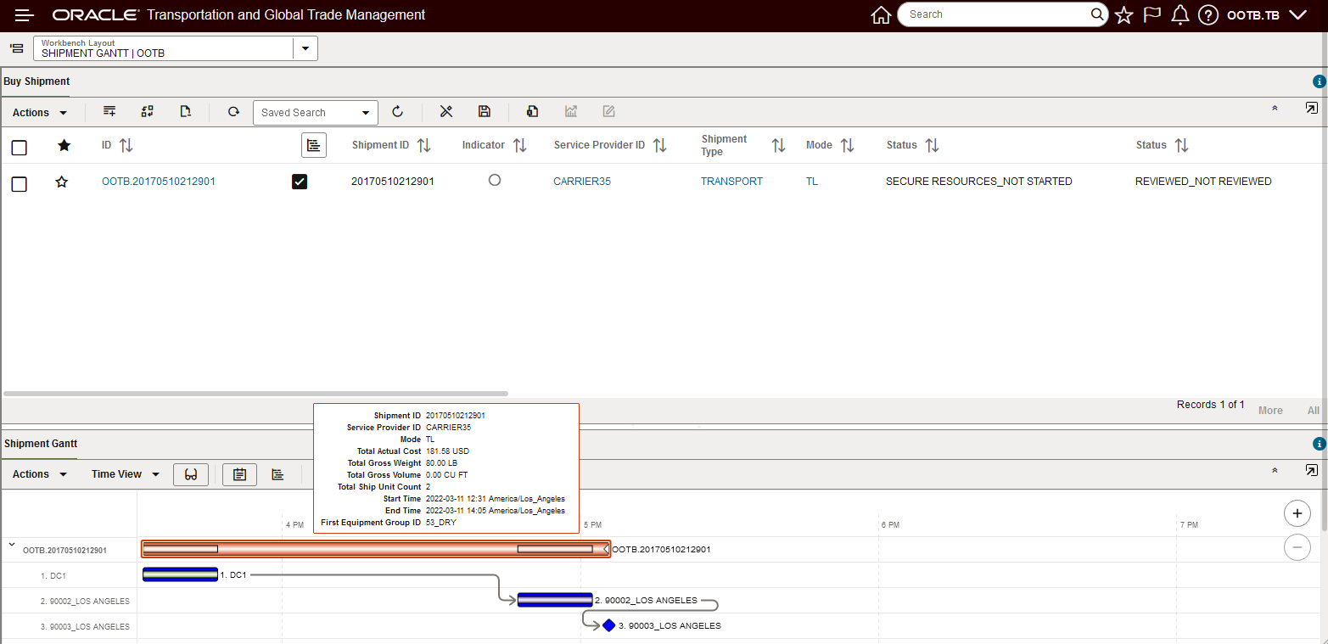Select the Buy Shipment tab
Image resolution: width=1328 pixels, height=644 pixels.
pos(36,81)
